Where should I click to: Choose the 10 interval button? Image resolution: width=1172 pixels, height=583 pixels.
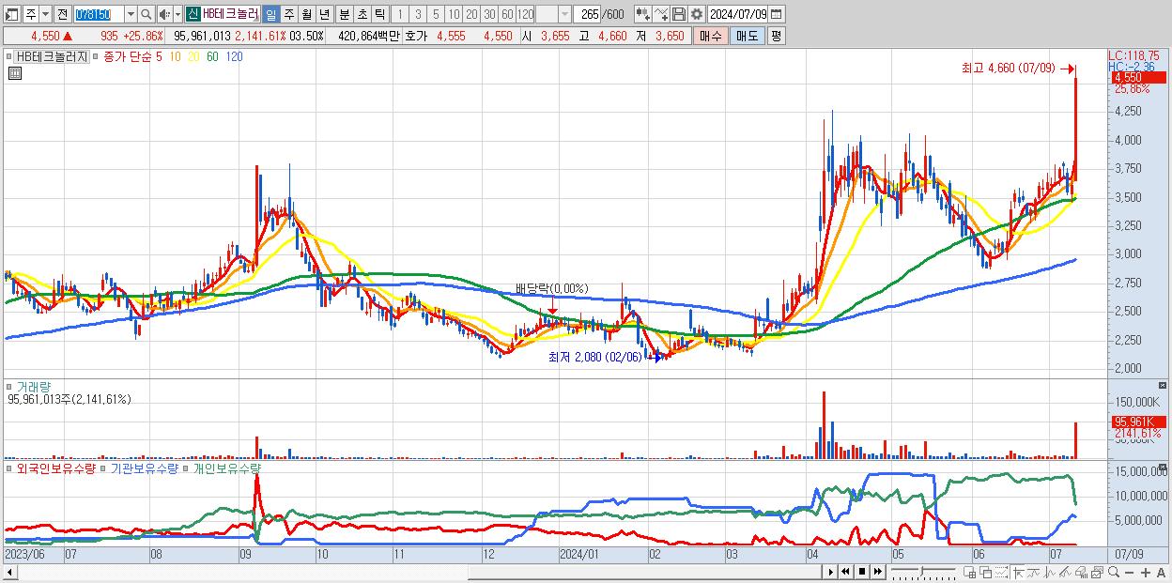coord(454,14)
